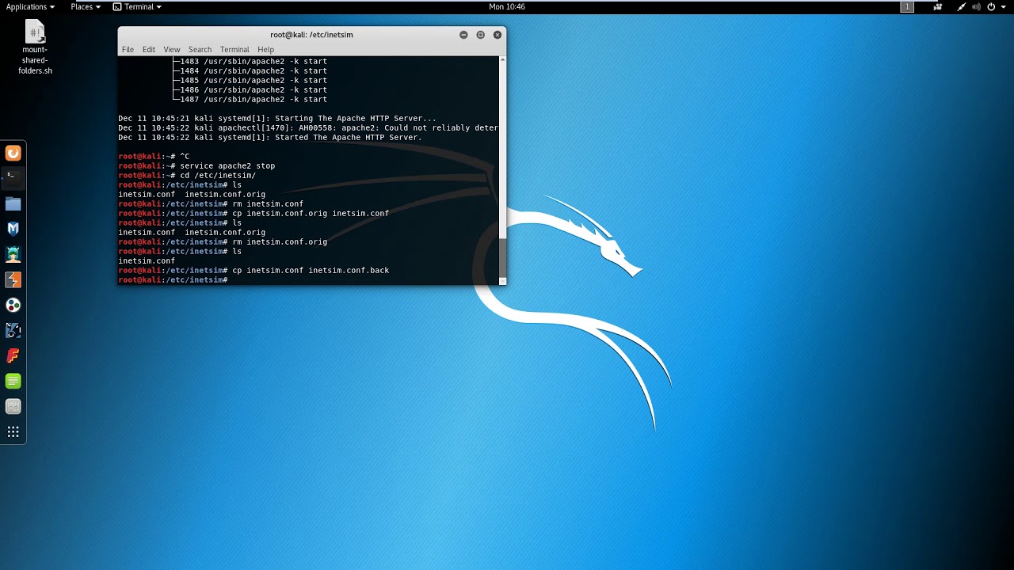Click the screen recorder camera tray icon
Viewport: 1014px width, 570px height.
(x=938, y=6)
